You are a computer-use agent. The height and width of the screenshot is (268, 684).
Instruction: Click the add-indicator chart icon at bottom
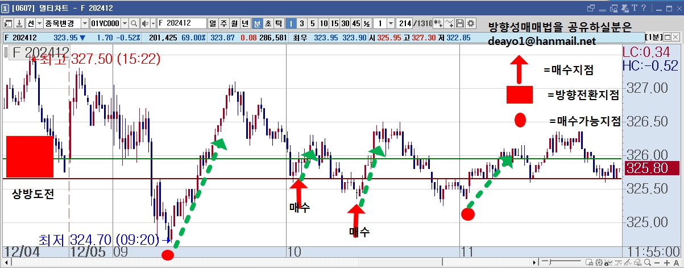(608, 263)
